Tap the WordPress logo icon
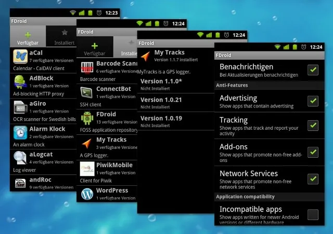The height and width of the screenshot is (234, 333). [87, 194]
